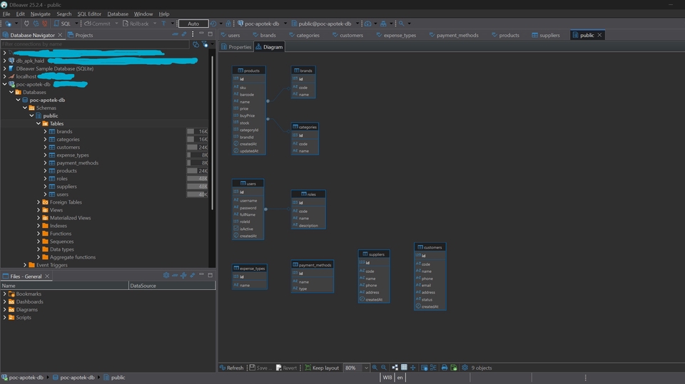Click the zoom out magnifier icon
The width and height of the screenshot is (685, 384).
point(384,368)
